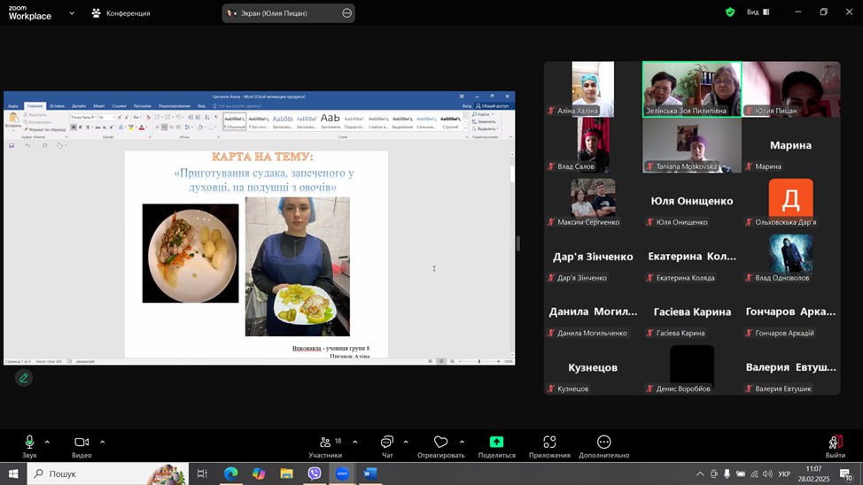The height and width of the screenshot is (485, 863).
Task: Open the Дополнительно more options icon
Action: tap(603, 443)
